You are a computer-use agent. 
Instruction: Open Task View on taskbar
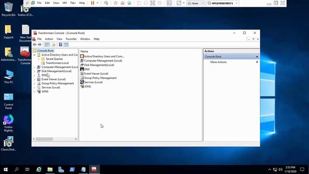click(x=28, y=170)
